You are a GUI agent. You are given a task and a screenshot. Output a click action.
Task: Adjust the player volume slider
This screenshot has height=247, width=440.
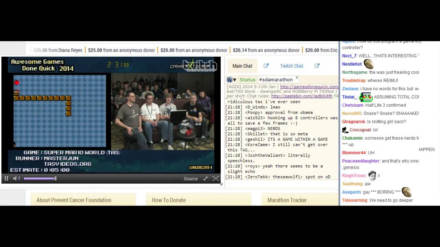[40, 178]
